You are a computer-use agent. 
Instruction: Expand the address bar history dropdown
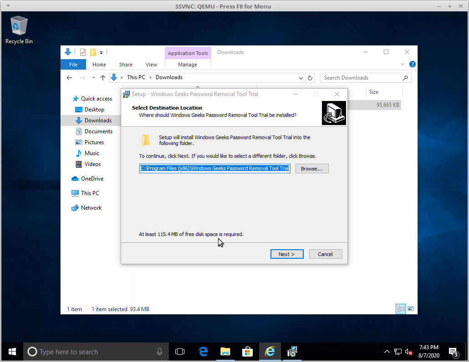coord(301,78)
